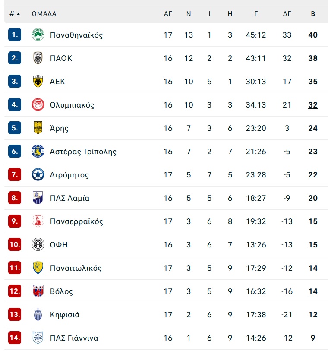The height and width of the screenshot is (351, 328).
Task: Click Olympiacos underlined 32 points value
Action: click(x=313, y=105)
